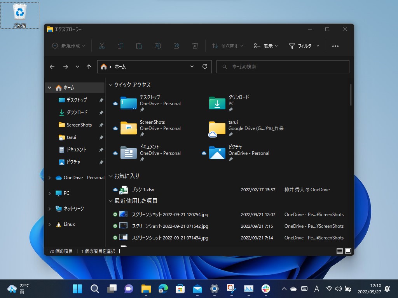Go forward with the right arrow
Screen dimensions: 398x298
point(65,67)
